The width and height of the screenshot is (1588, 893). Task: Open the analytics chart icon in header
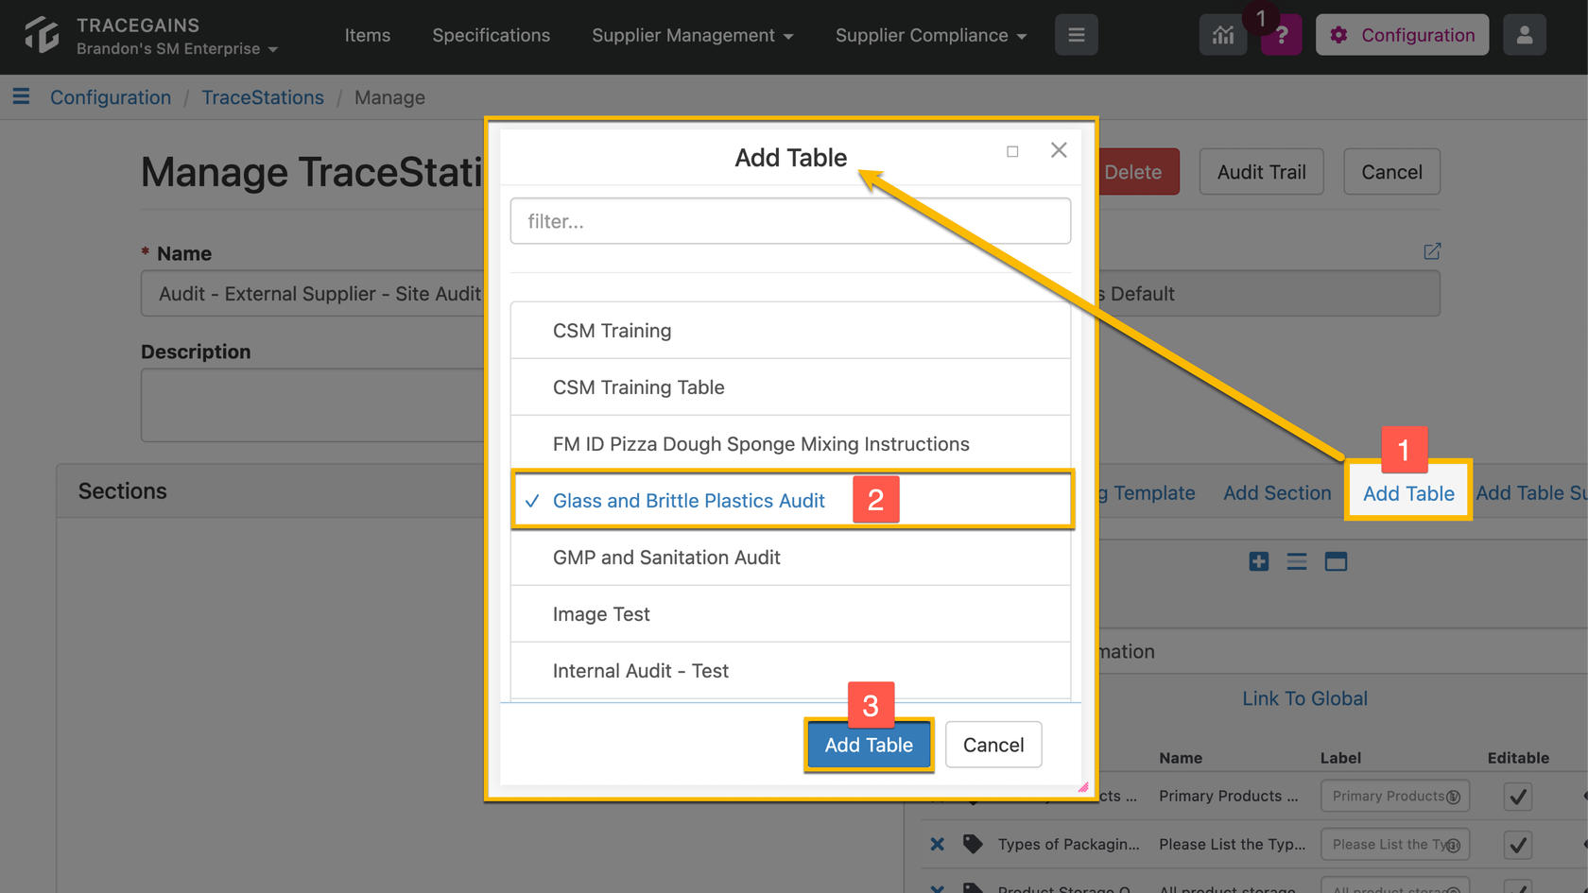click(1223, 35)
